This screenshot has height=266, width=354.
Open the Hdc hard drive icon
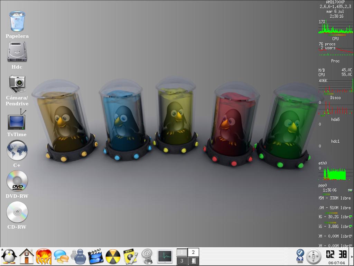(17, 52)
